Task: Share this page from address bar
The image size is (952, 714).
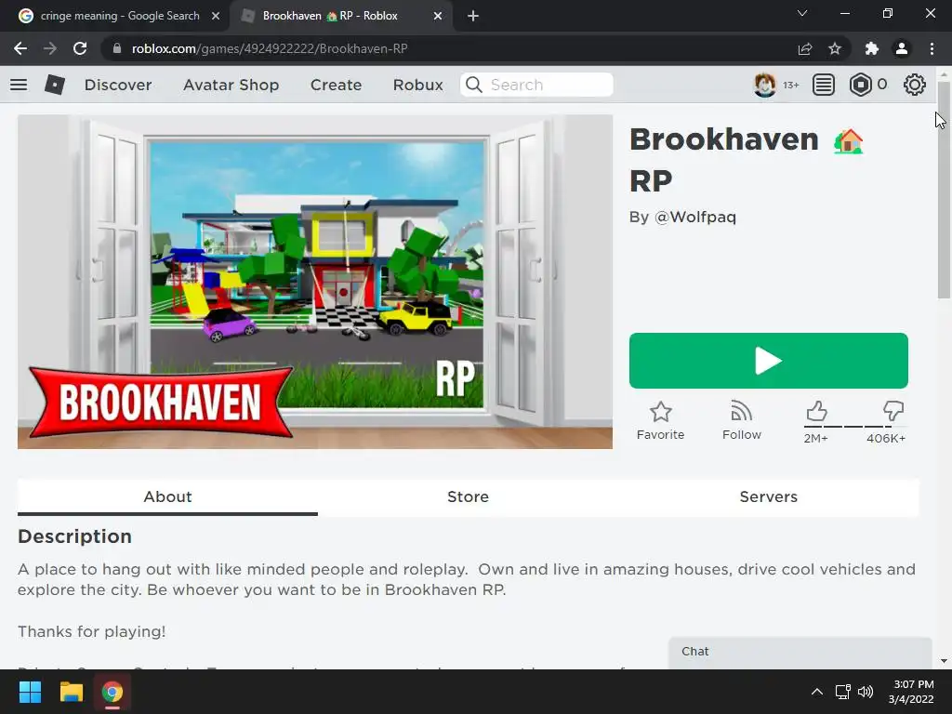Action: point(805,48)
